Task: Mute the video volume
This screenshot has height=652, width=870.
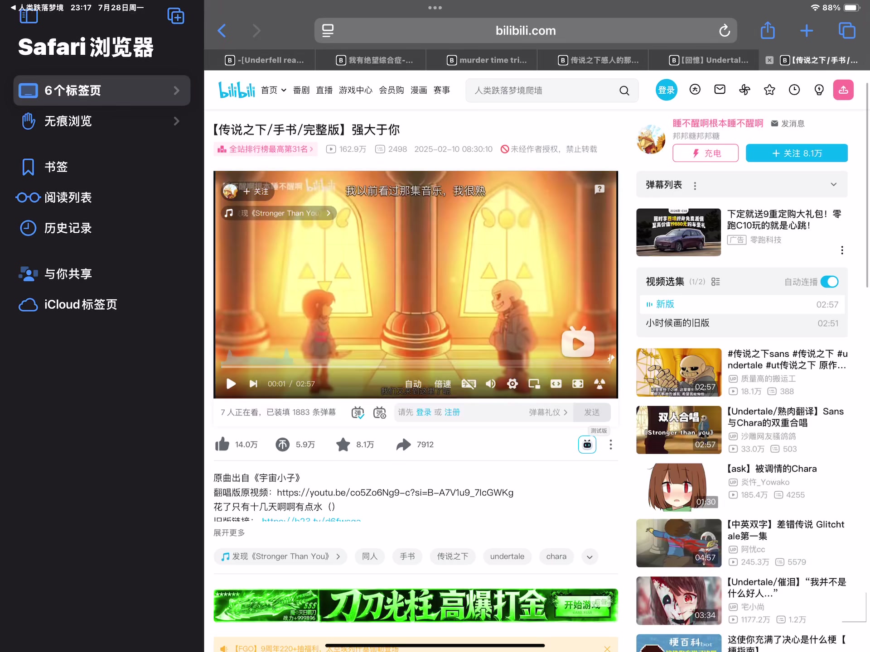Action: pos(490,384)
